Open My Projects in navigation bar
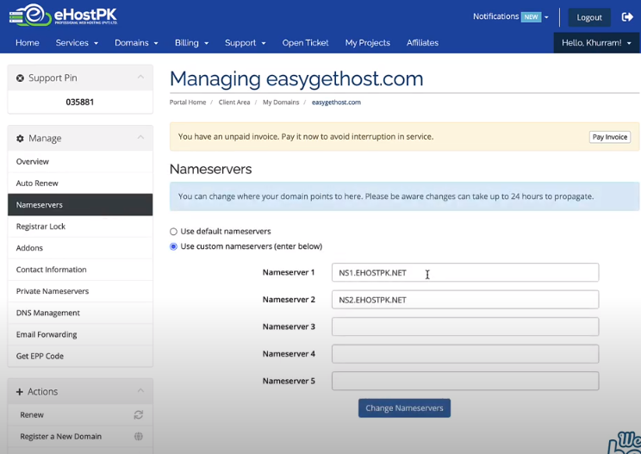 click(x=368, y=42)
